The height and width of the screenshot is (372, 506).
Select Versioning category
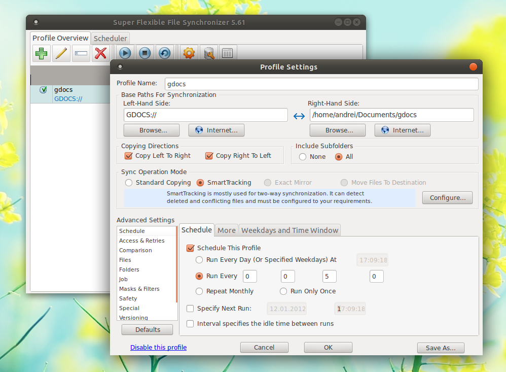(x=147, y=317)
